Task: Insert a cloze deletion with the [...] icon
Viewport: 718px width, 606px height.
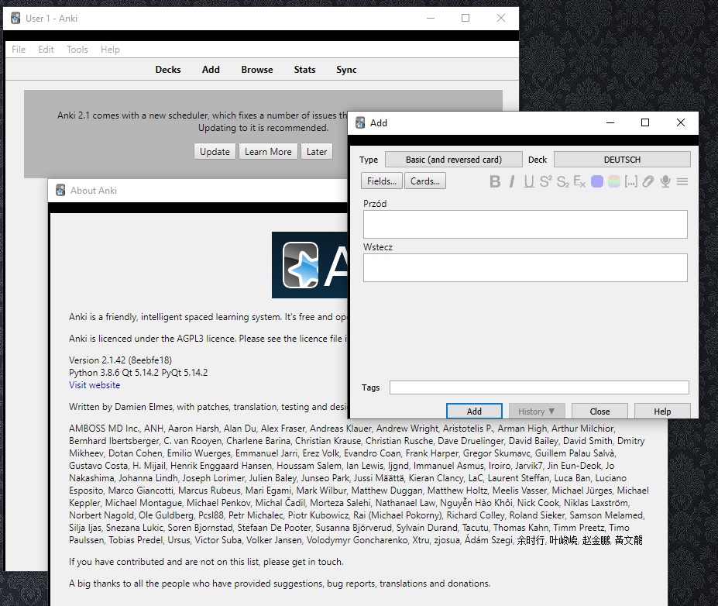Action: click(630, 181)
